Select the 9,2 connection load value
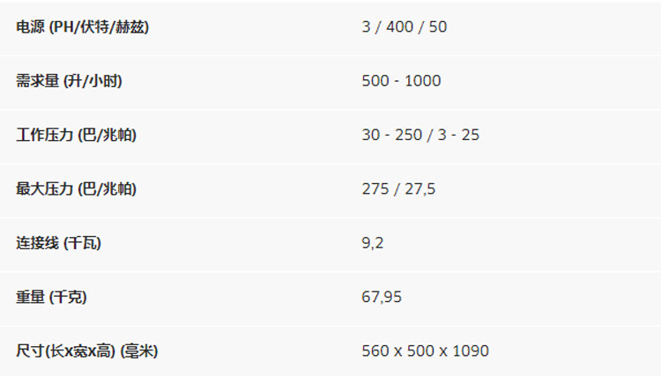The image size is (661, 376). (373, 243)
